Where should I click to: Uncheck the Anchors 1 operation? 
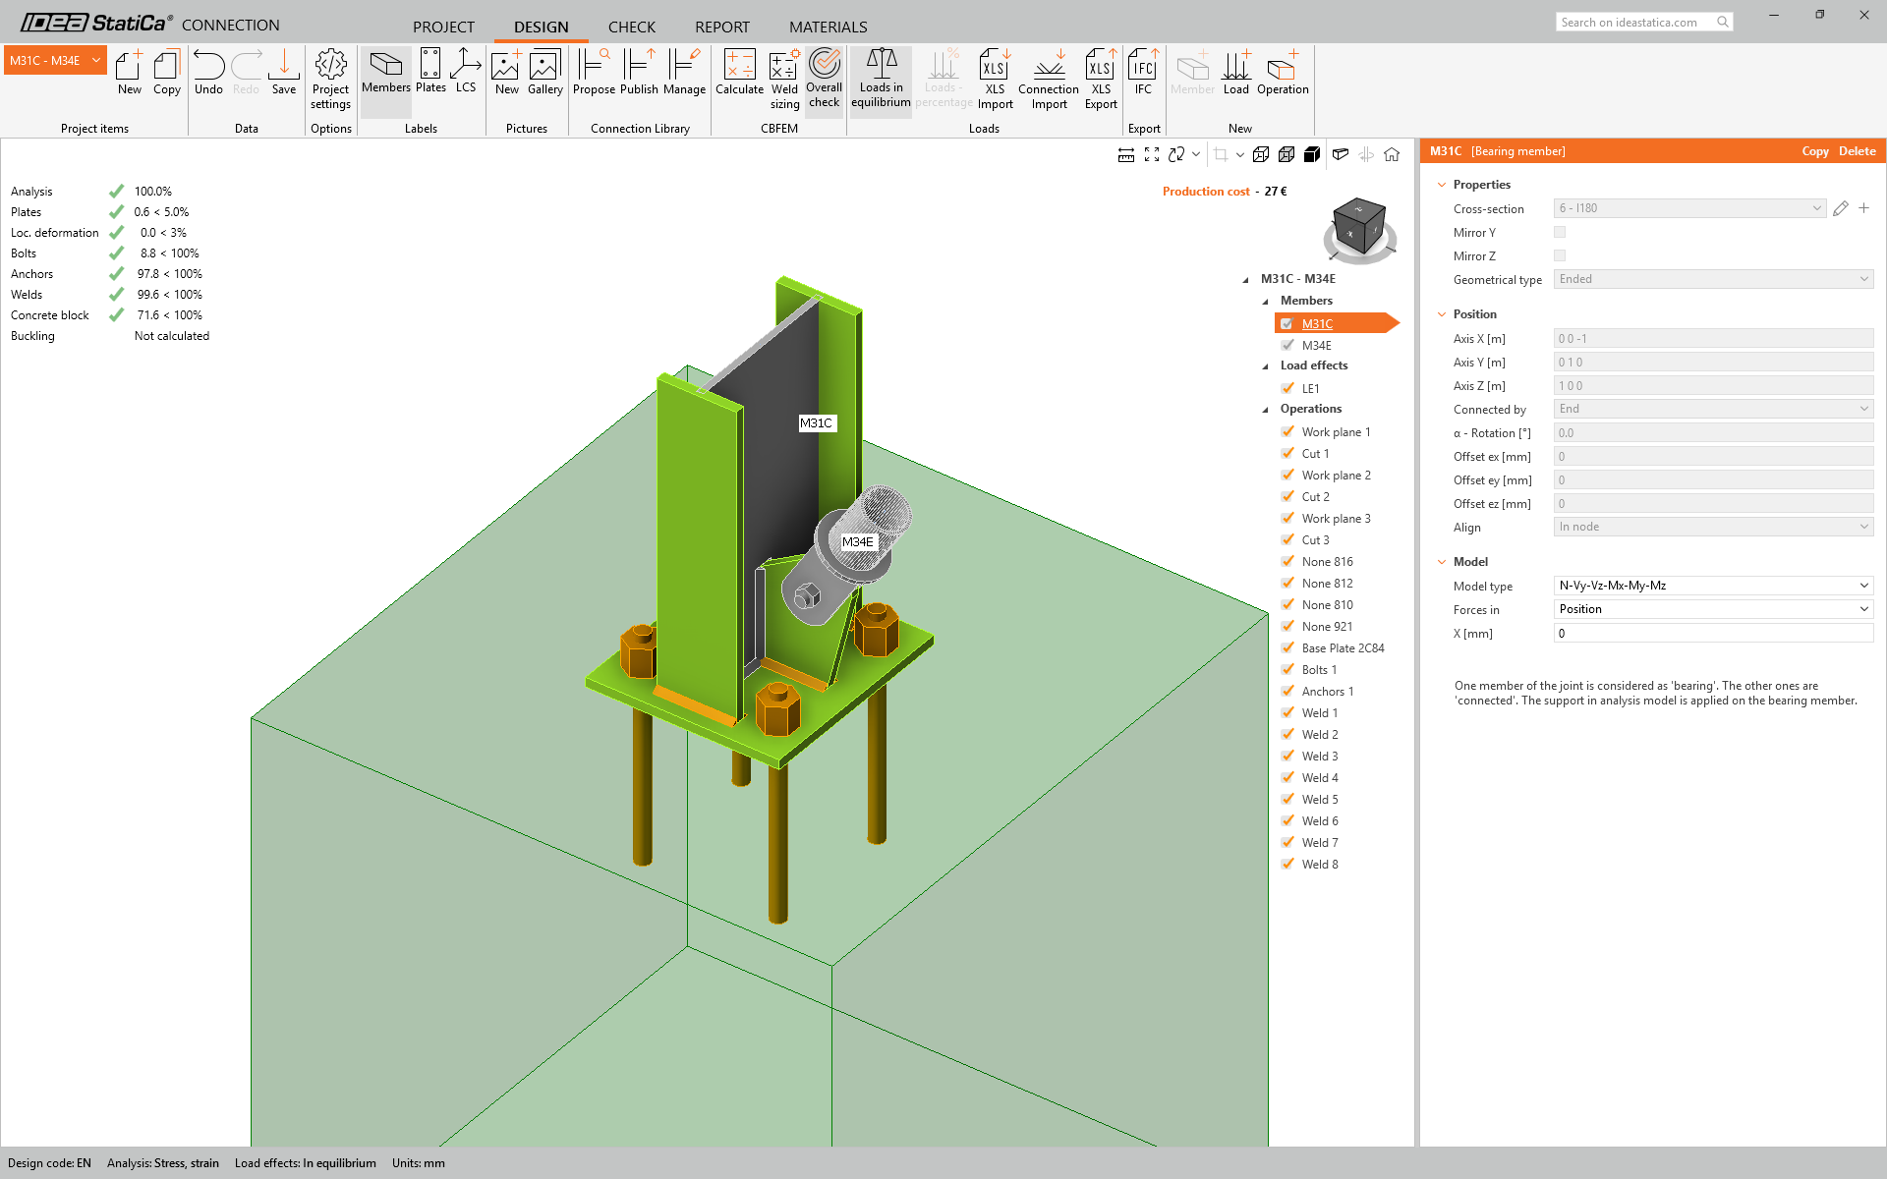tap(1287, 691)
